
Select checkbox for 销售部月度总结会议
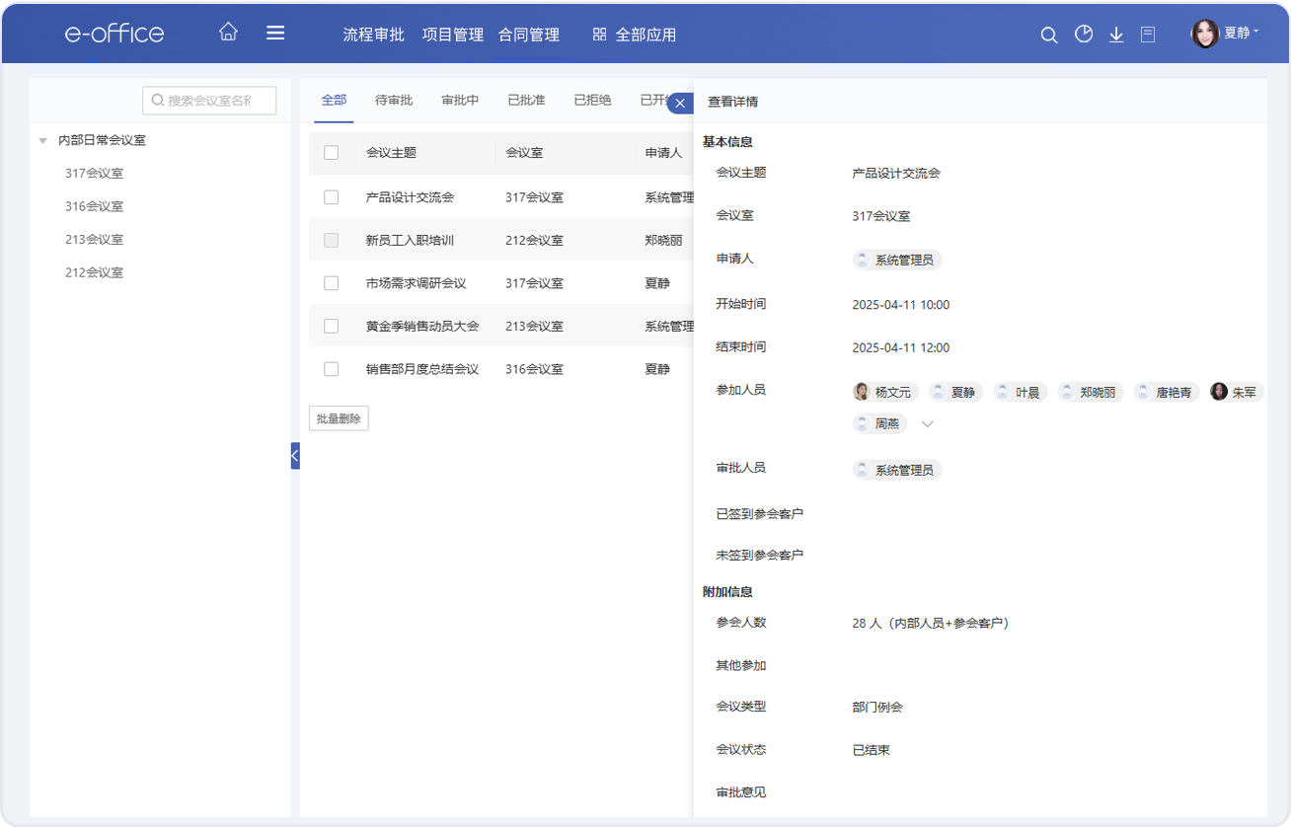click(x=332, y=369)
